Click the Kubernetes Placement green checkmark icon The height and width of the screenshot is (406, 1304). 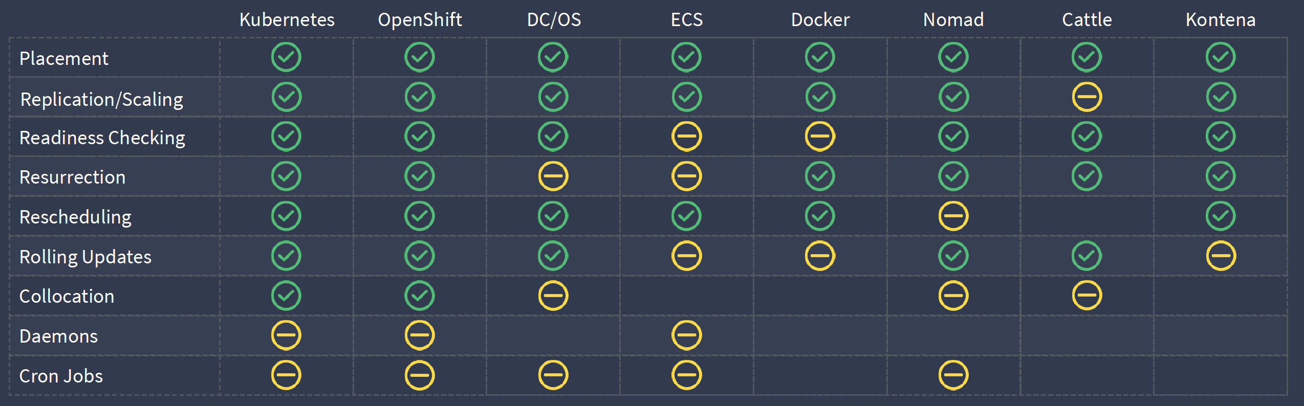click(286, 57)
